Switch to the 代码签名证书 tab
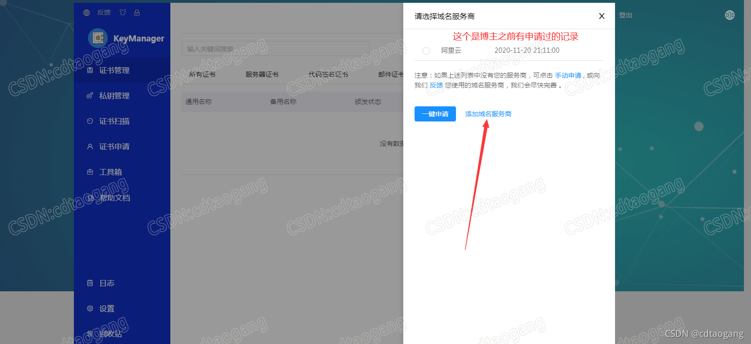The image size is (751, 344). pyautogui.click(x=328, y=74)
